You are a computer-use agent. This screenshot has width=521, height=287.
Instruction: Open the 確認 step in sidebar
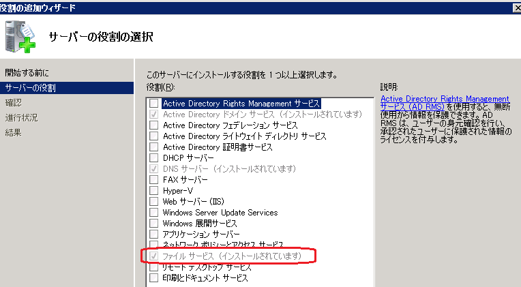(x=14, y=103)
